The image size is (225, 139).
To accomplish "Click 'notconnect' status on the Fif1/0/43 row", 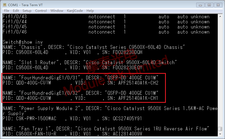I will [x=102, y=17].
